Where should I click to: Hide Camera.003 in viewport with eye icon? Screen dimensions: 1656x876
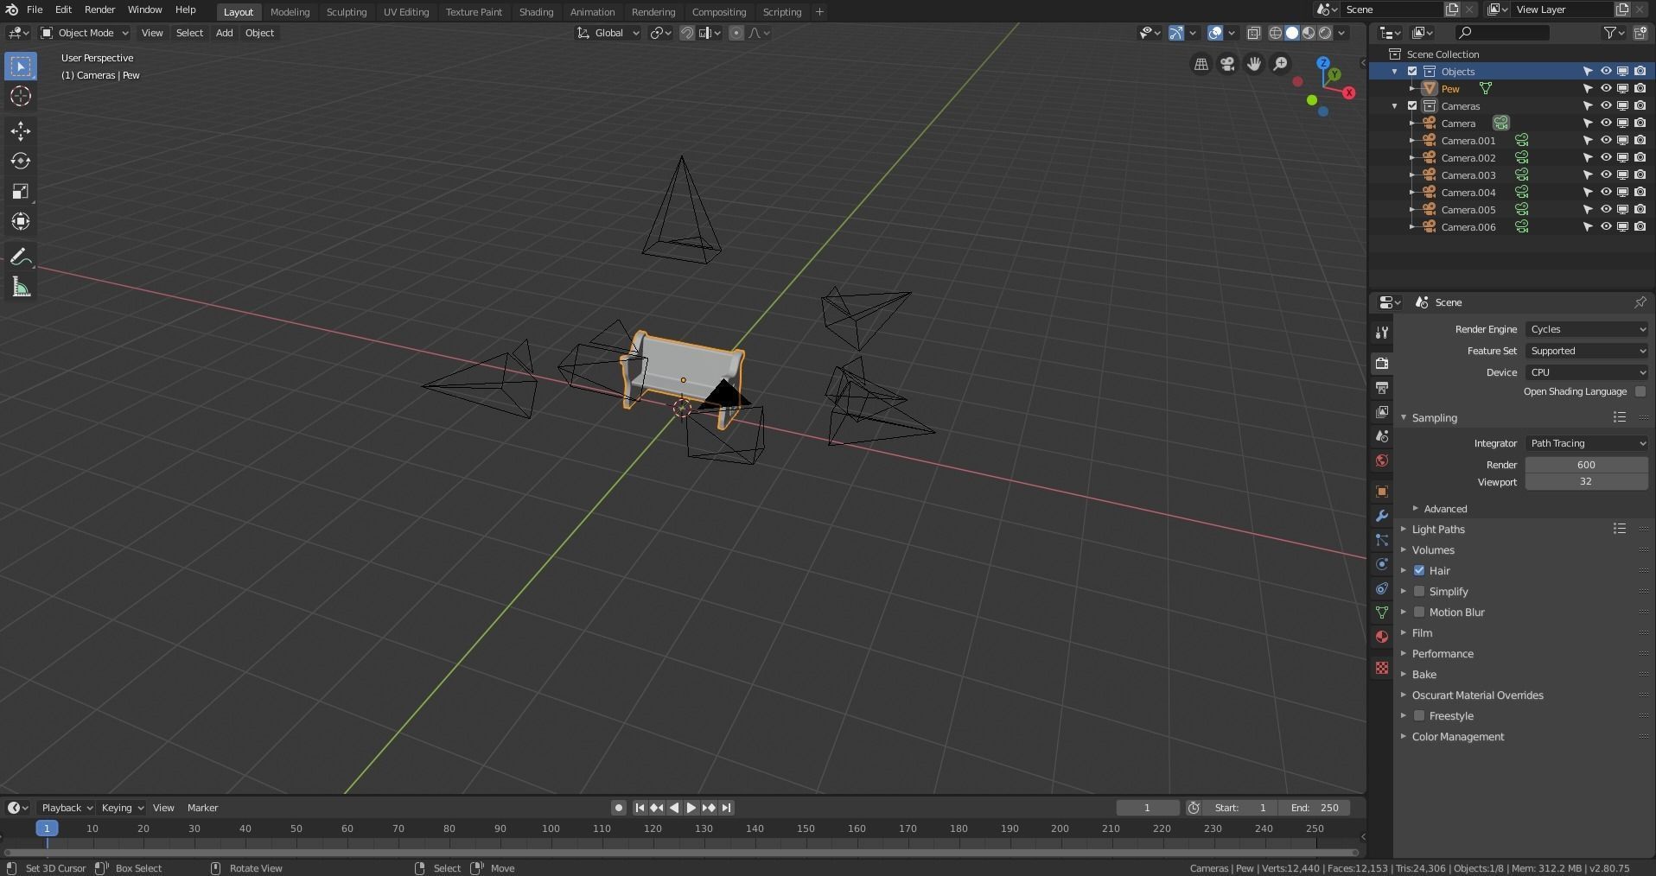(x=1606, y=175)
